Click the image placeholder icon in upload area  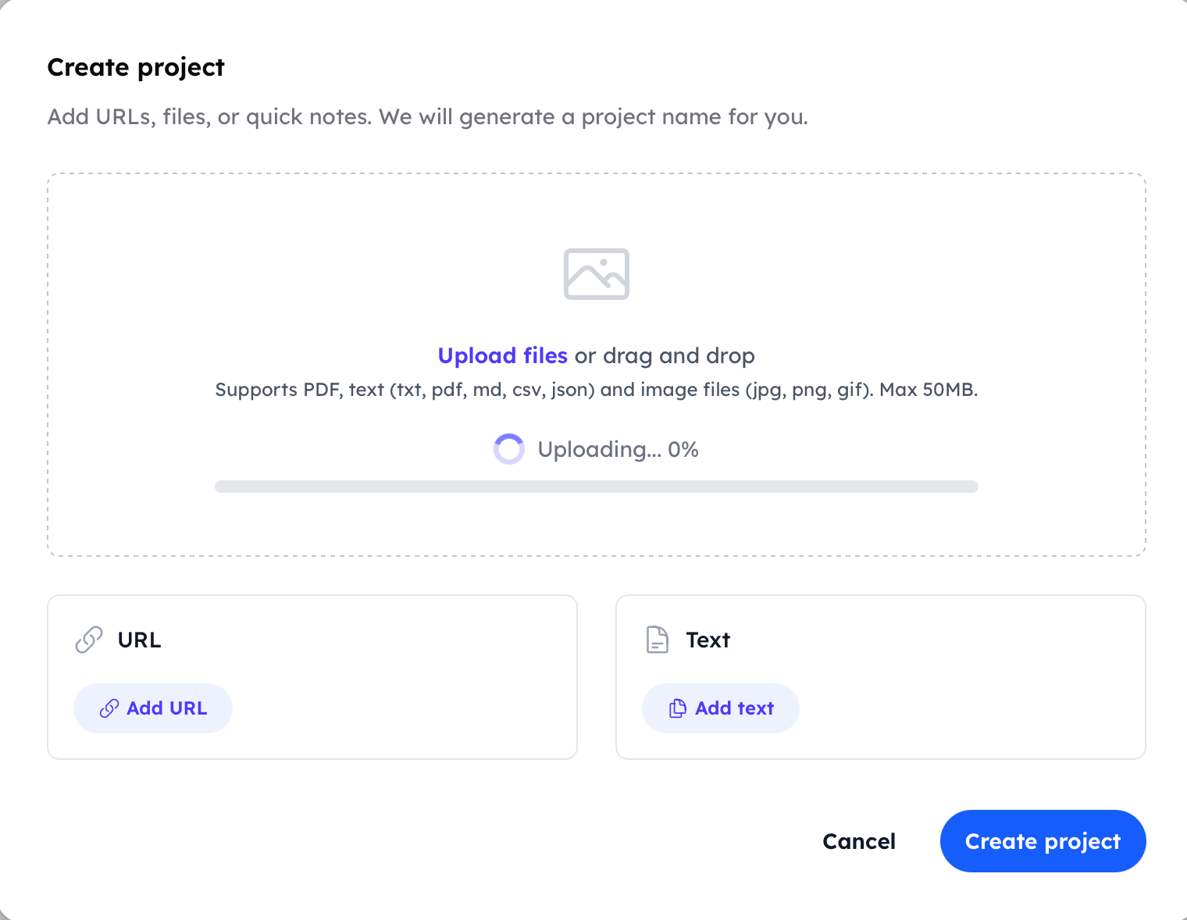596,274
